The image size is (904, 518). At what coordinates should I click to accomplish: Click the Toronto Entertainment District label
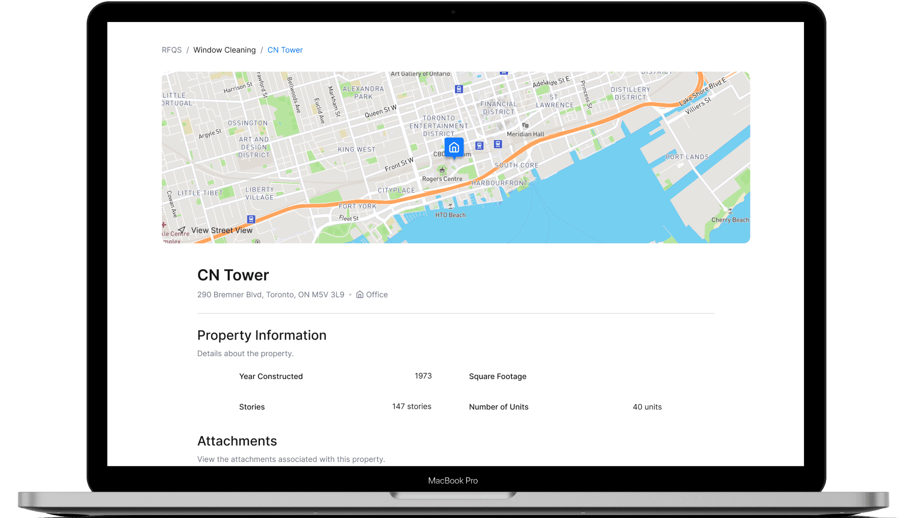(x=439, y=126)
